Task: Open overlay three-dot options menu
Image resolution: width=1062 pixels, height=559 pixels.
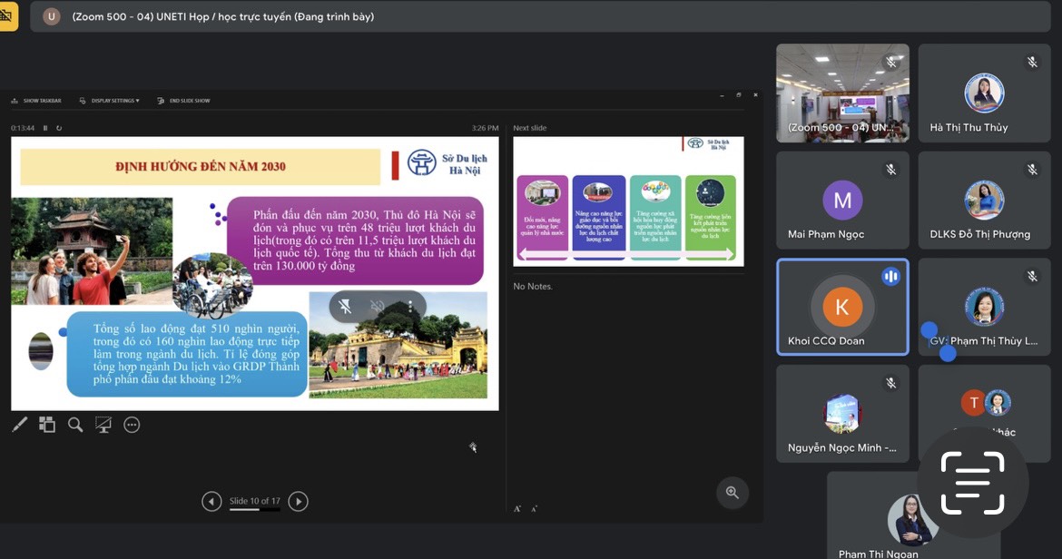Action: [x=410, y=307]
